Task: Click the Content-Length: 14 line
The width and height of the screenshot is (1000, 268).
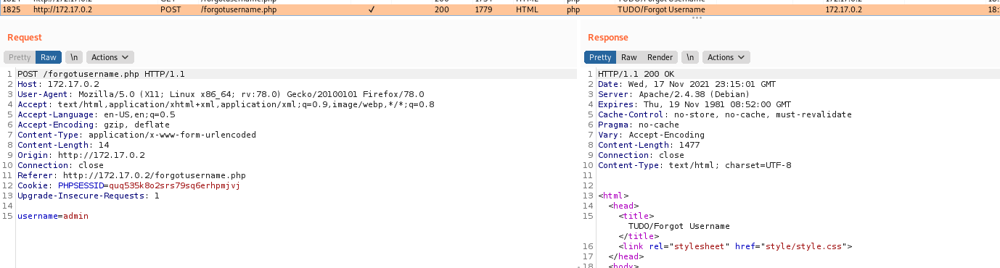Action: (x=63, y=145)
